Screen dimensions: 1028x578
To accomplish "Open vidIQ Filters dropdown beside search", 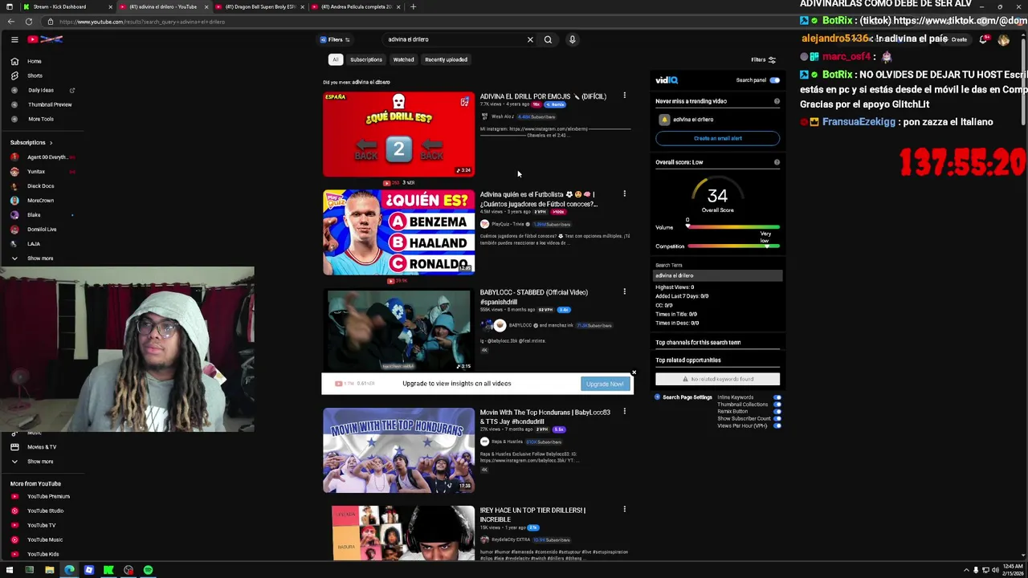I will click(335, 39).
